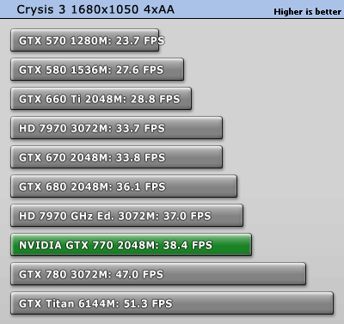Select the GTX 580 1536M: 27.6 FPS bar
Image resolution: width=344 pixels, height=324 pixels.
point(97,70)
